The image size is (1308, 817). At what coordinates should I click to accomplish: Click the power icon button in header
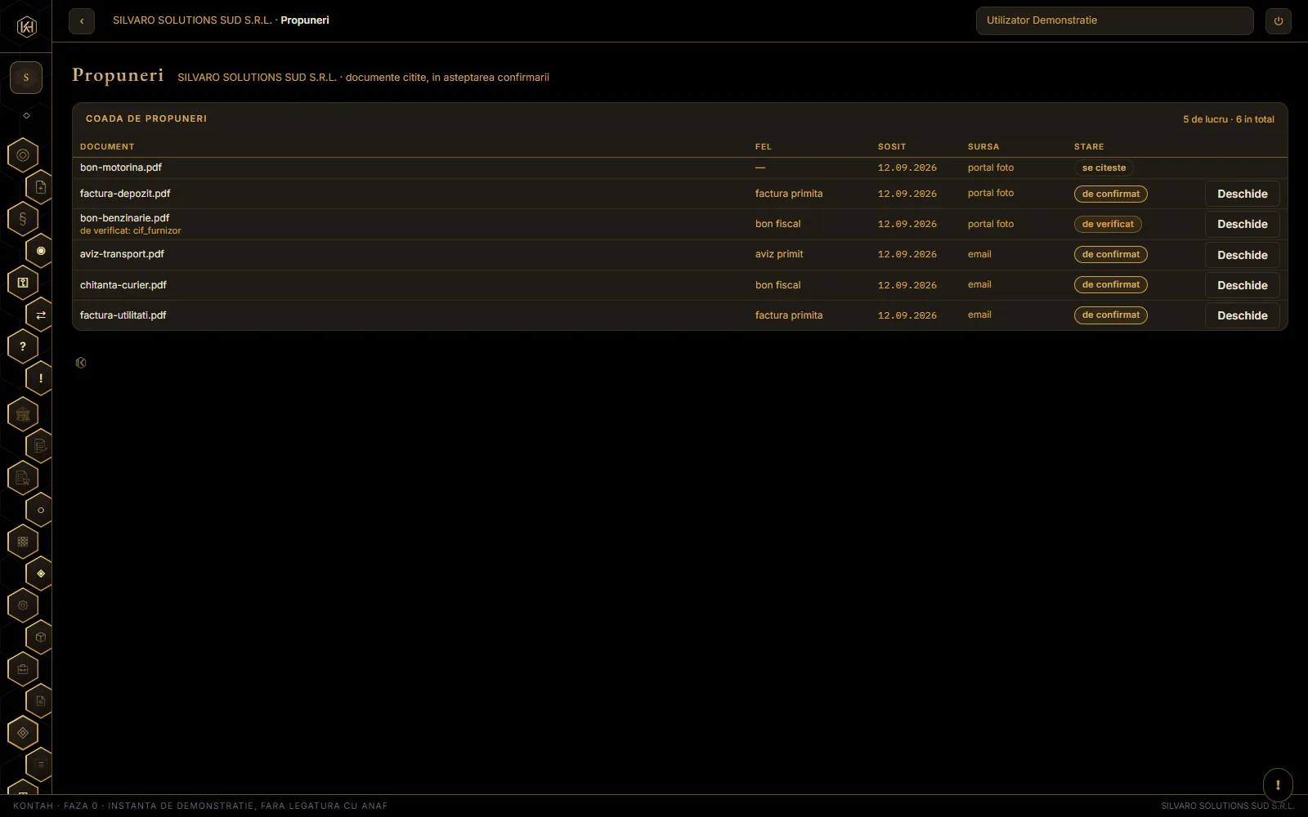[x=1279, y=21]
